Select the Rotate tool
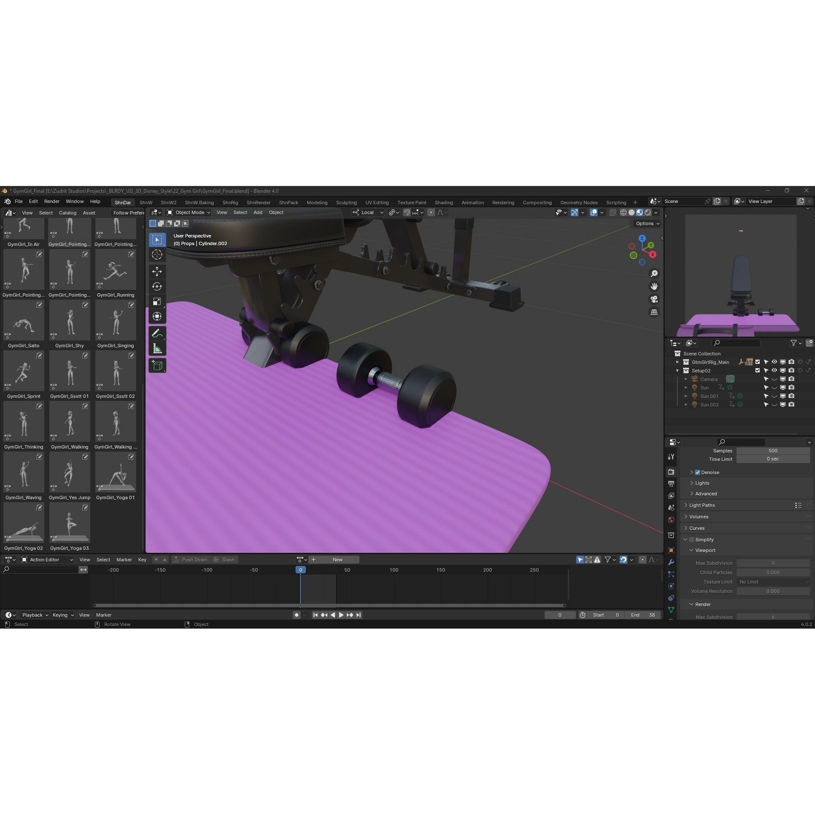Image resolution: width=815 pixels, height=815 pixels. coord(157,286)
